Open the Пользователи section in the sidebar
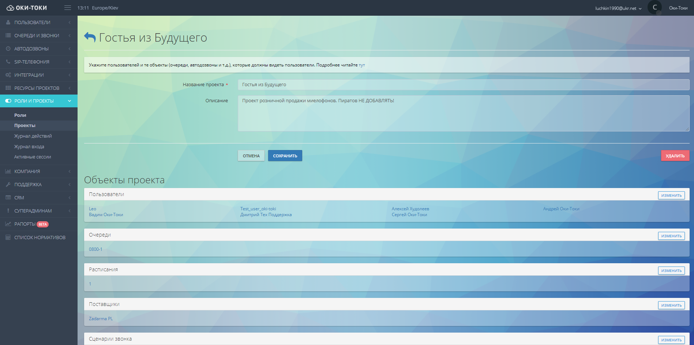 (x=8, y=22)
